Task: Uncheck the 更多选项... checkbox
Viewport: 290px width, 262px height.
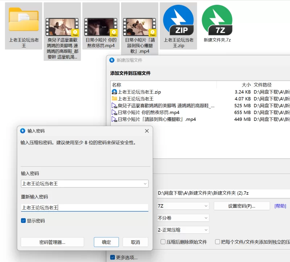Action: (x=112, y=257)
